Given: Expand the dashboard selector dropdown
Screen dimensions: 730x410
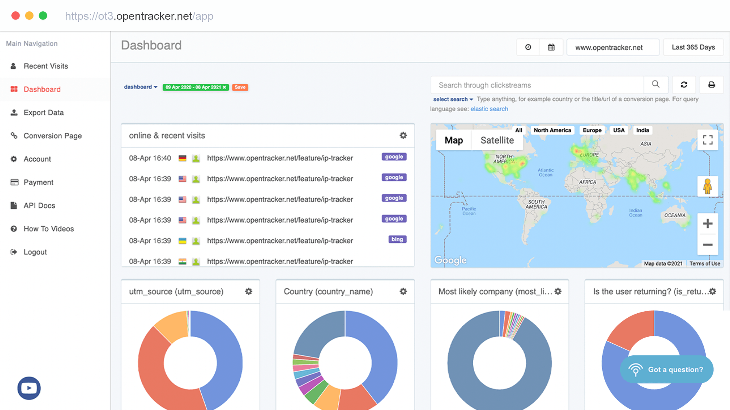Looking at the screenshot, I should coord(140,87).
